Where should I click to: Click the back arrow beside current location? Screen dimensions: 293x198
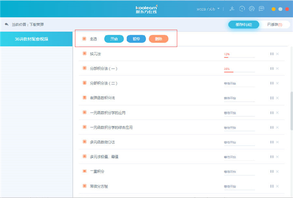click(x=6, y=24)
